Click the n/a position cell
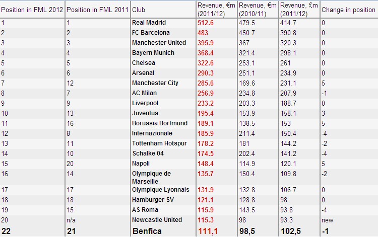Viewport: 378px width, 237px height. 71,220
